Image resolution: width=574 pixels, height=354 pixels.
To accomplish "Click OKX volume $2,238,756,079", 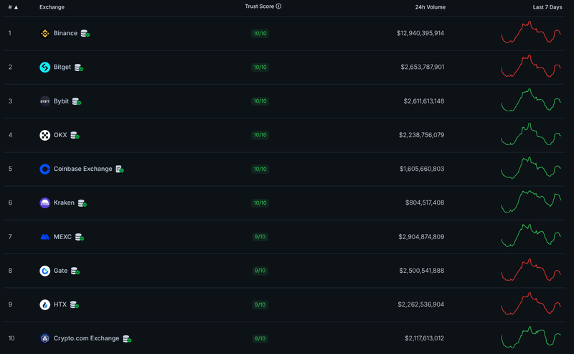I will coord(422,135).
